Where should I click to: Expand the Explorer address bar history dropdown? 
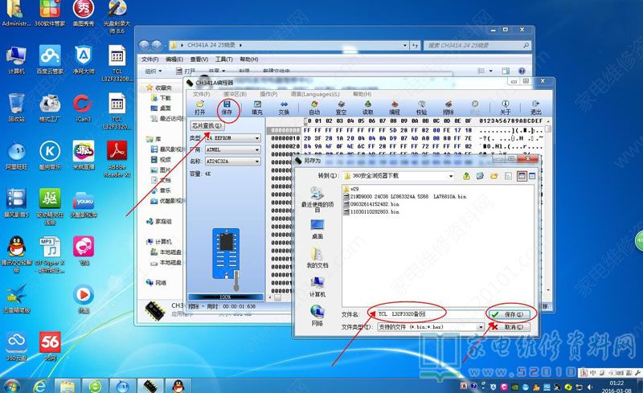tap(405, 45)
